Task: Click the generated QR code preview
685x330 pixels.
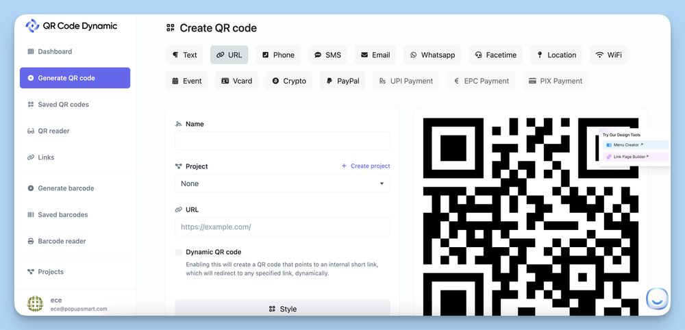Action: click(x=531, y=216)
